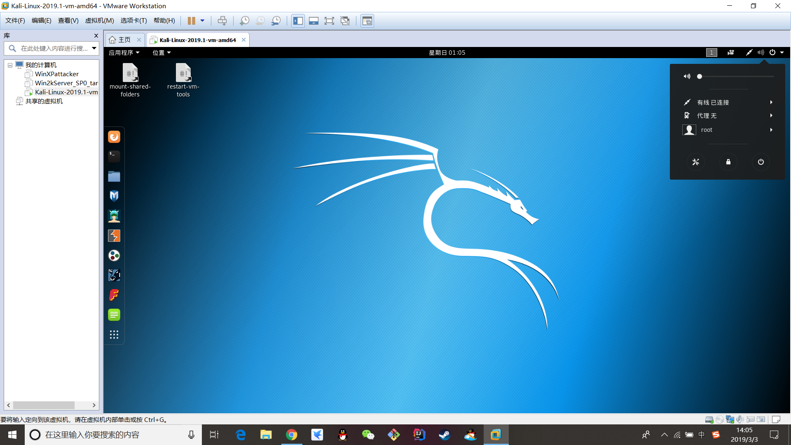
Task: Open the 虚拟机(M) menu
Action: (x=100, y=21)
